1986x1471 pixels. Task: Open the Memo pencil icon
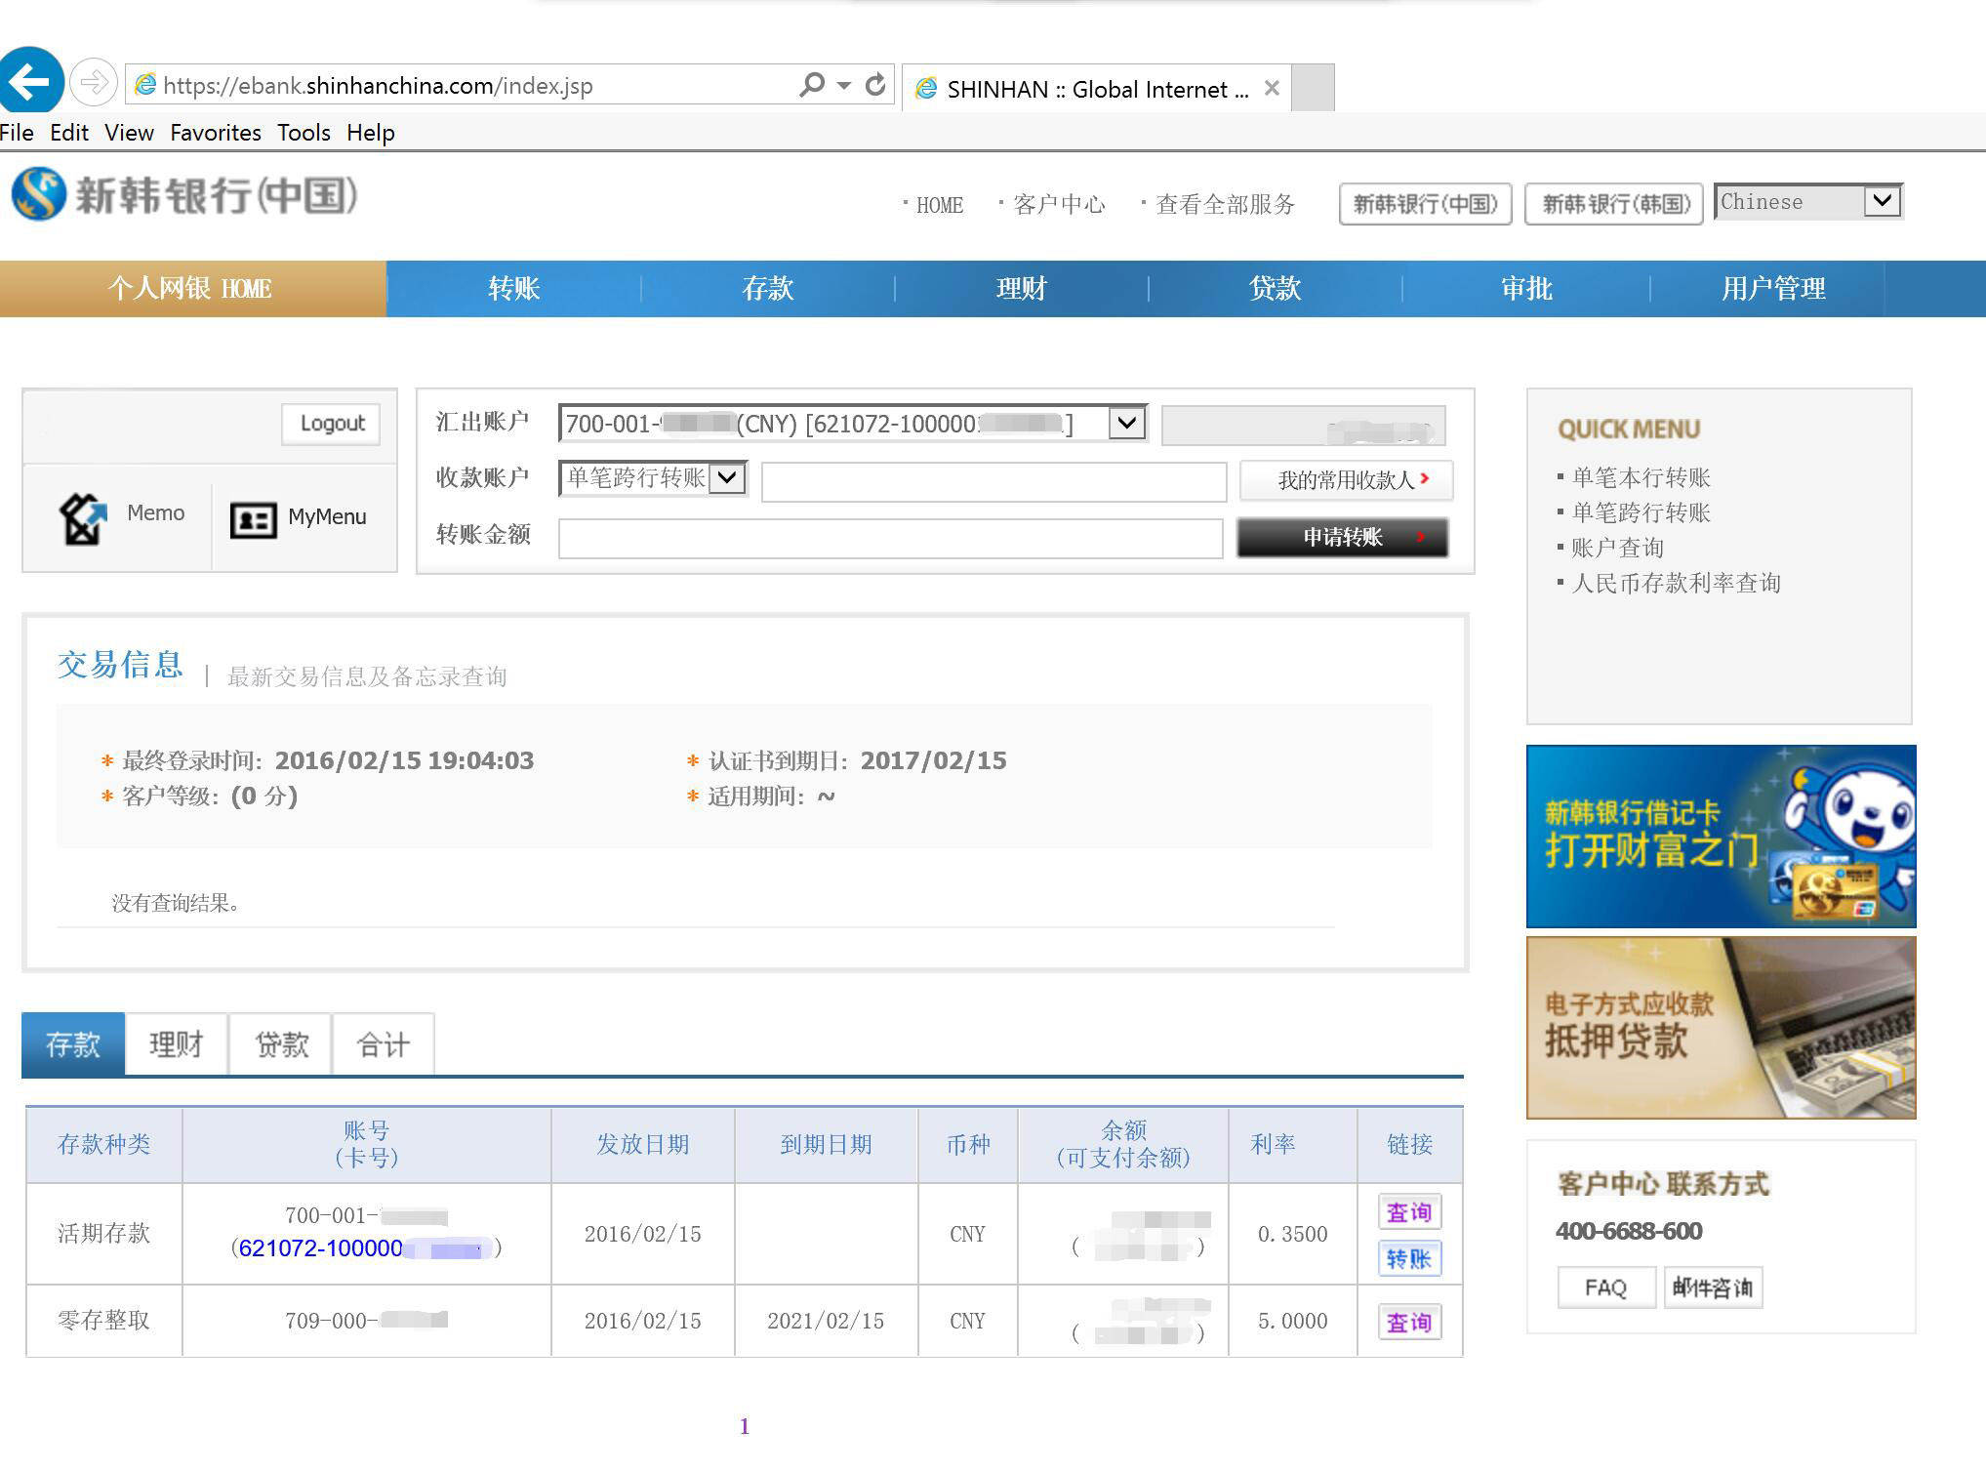tap(84, 517)
